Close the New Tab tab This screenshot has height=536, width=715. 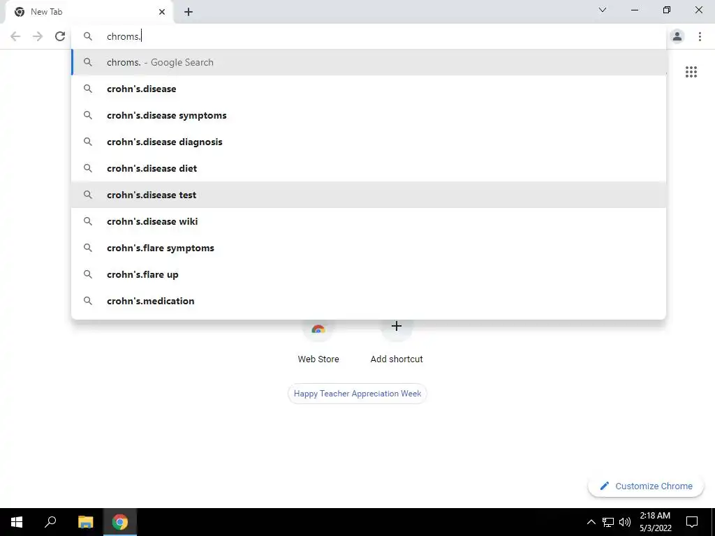pyautogui.click(x=162, y=12)
